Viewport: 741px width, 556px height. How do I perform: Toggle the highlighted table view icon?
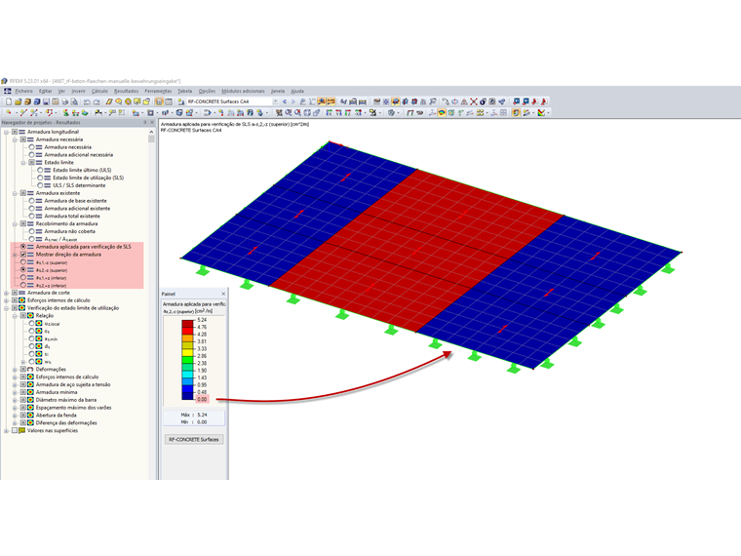coord(159,101)
